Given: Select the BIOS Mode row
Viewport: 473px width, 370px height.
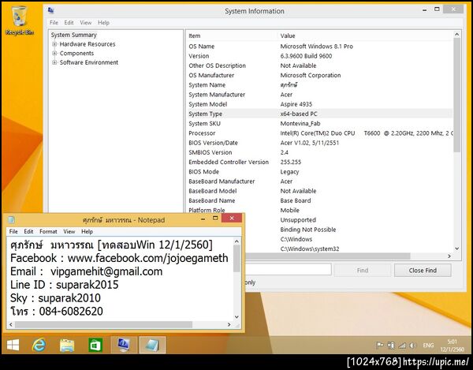Looking at the screenshot, I should (320, 172).
